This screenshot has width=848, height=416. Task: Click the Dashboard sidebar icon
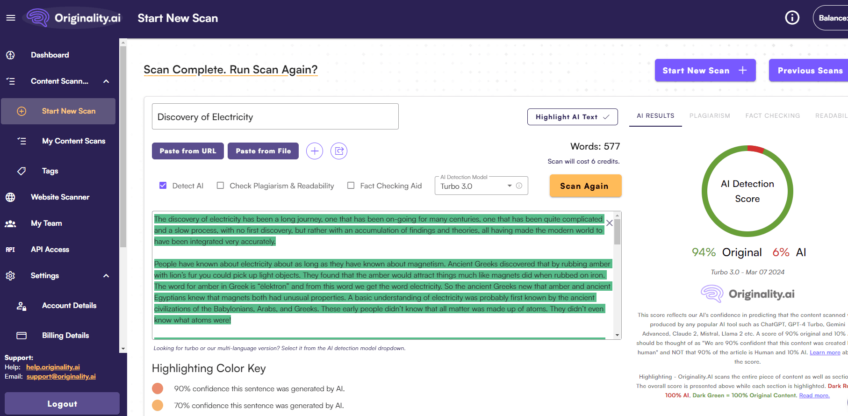(10, 55)
